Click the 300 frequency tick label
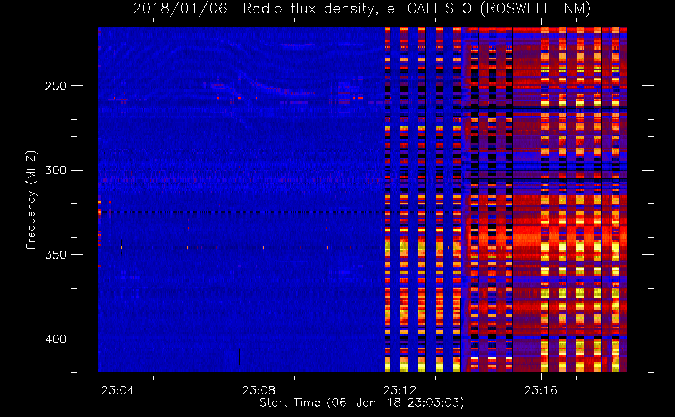Screen dimensions: 675x417 pos(56,171)
